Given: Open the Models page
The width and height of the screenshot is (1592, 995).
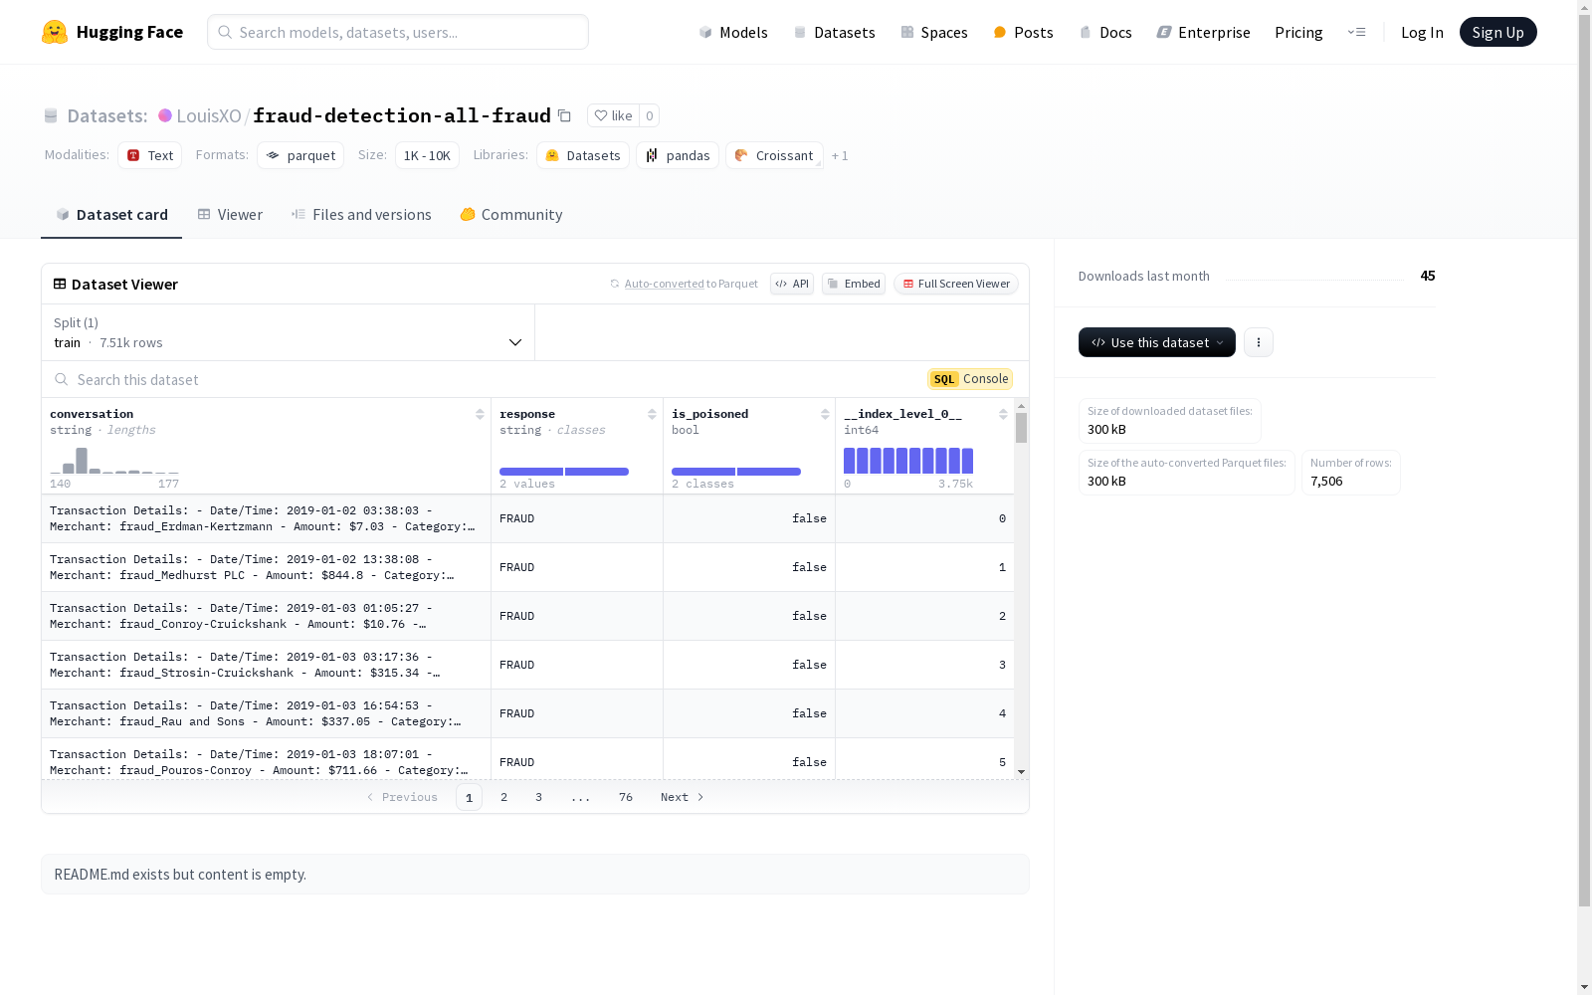Looking at the screenshot, I should click(x=733, y=32).
